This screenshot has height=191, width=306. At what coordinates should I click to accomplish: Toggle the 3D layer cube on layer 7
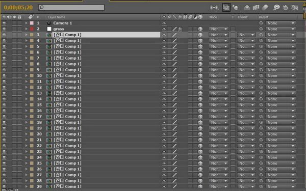[200, 58]
